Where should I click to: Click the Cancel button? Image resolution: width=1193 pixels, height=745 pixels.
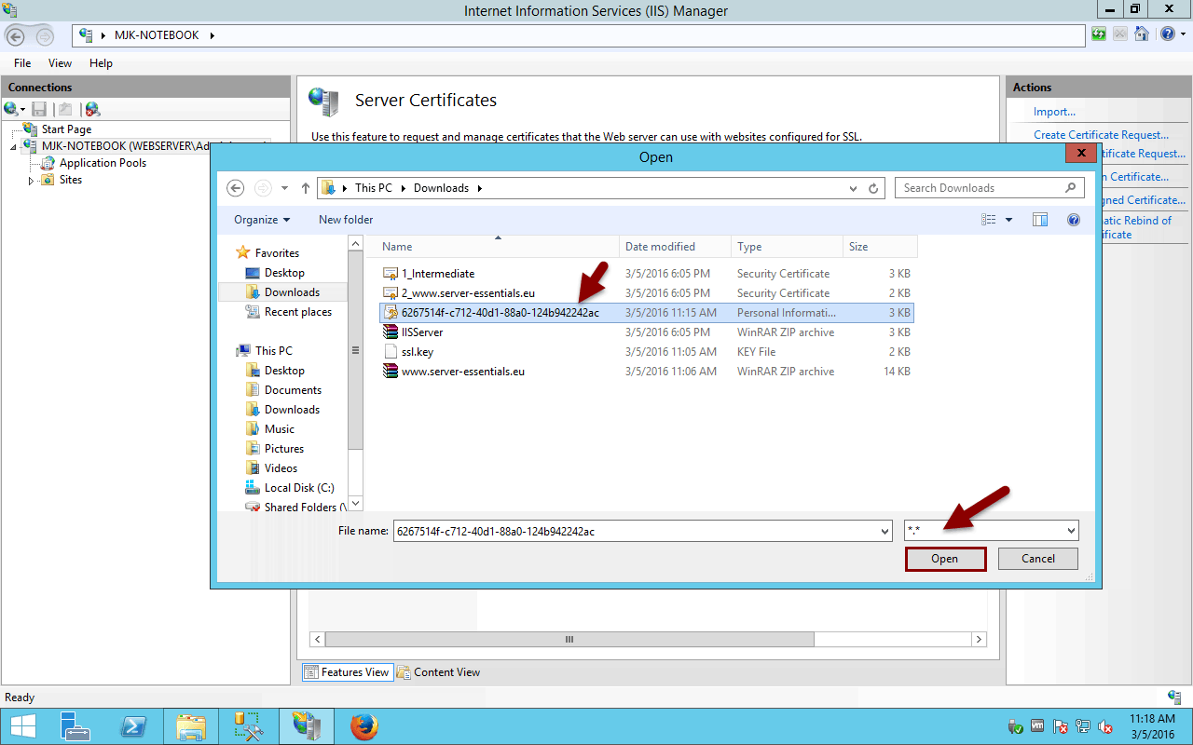tap(1038, 559)
